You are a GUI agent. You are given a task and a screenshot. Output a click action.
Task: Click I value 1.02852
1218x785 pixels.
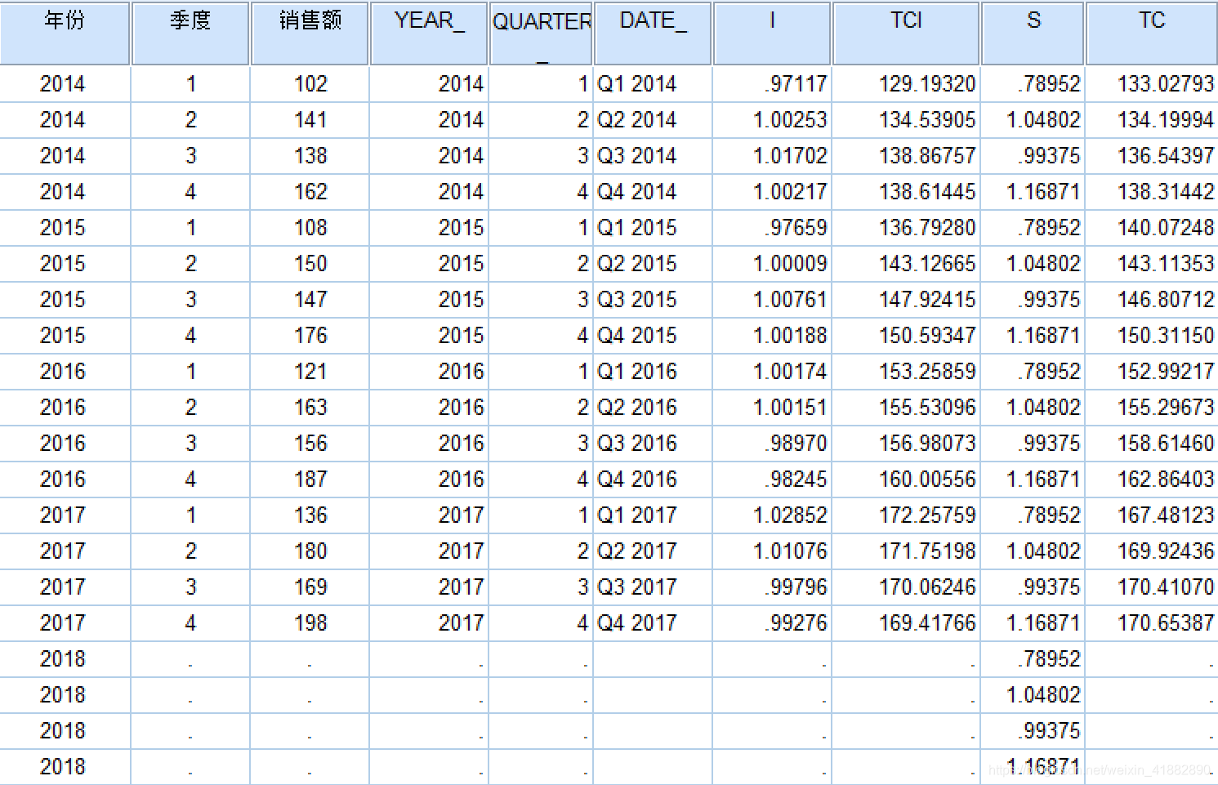(x=772, y=515)
